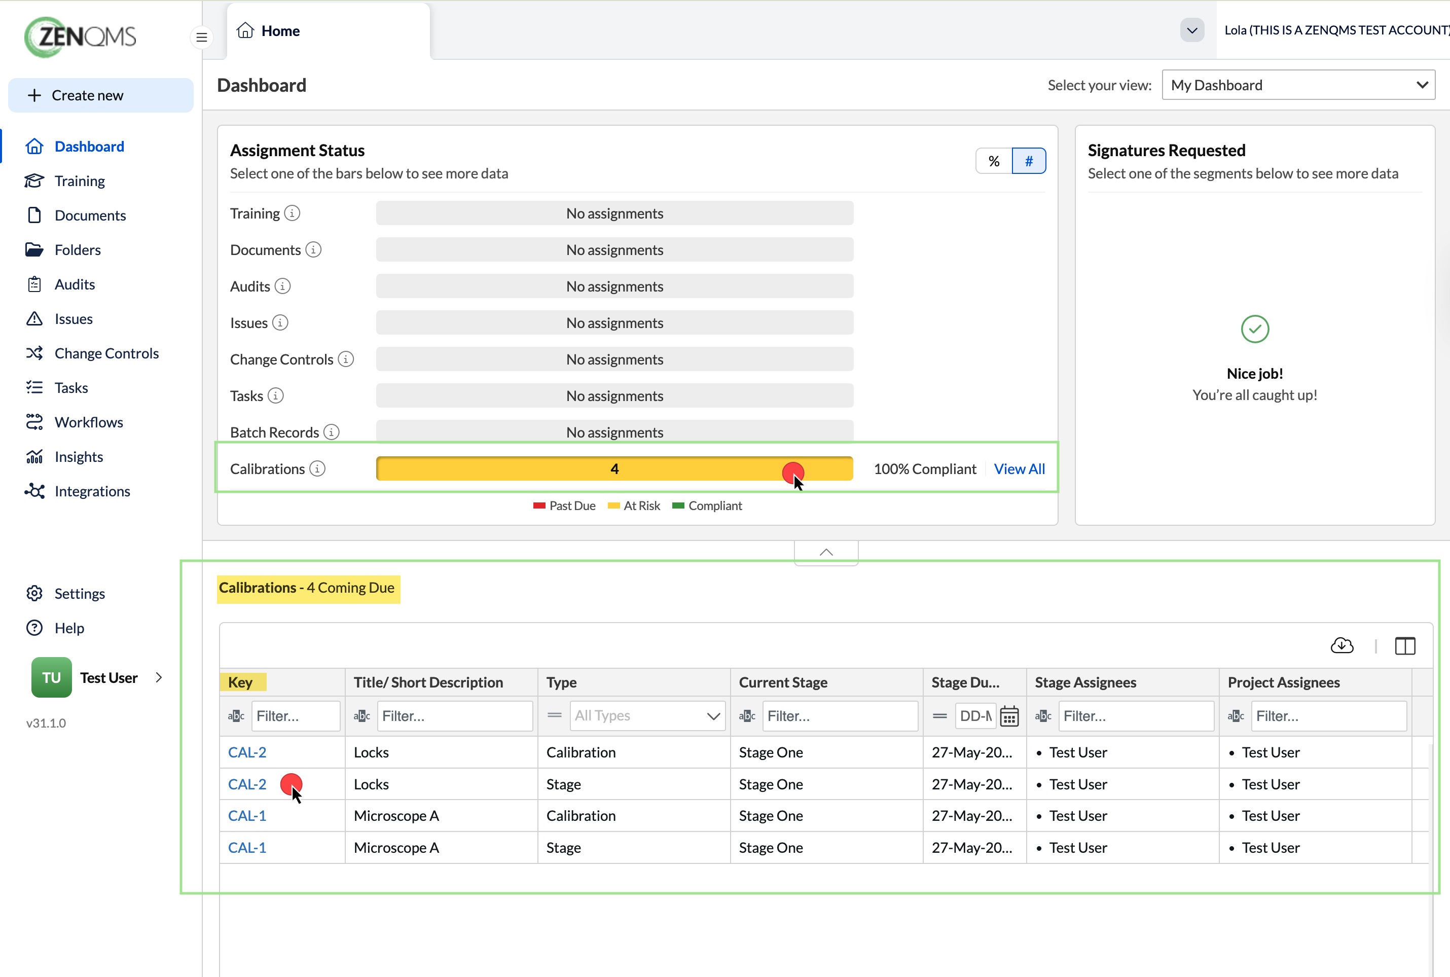The width and height of the screenshot is (1450, 977).
Task: Open Integrations in the sidebar
Action: click(92, 491)
